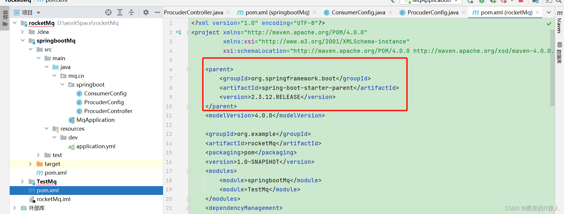The image size is (564, 214).
Task: Open the 项目 view selector dropdown
Action: [x=38, y=13]
